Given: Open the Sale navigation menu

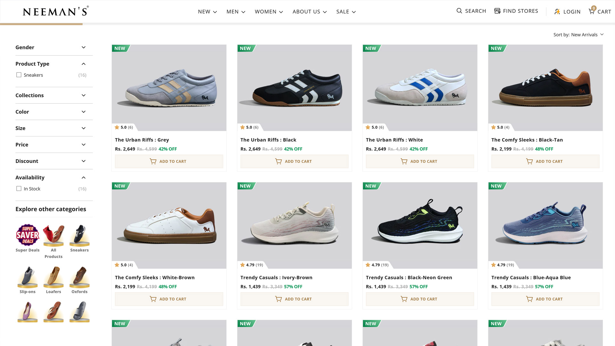Looking at the screenshot, I should [346, 12].
